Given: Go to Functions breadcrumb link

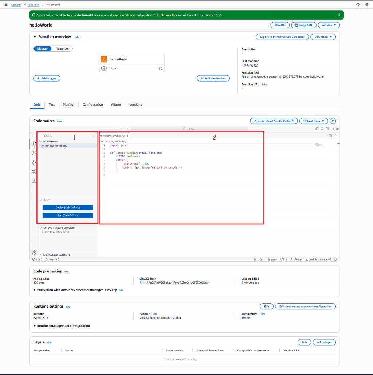Looking at the screenshot, I should point(33,4).
